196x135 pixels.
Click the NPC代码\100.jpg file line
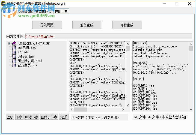(x=145, y=95)
